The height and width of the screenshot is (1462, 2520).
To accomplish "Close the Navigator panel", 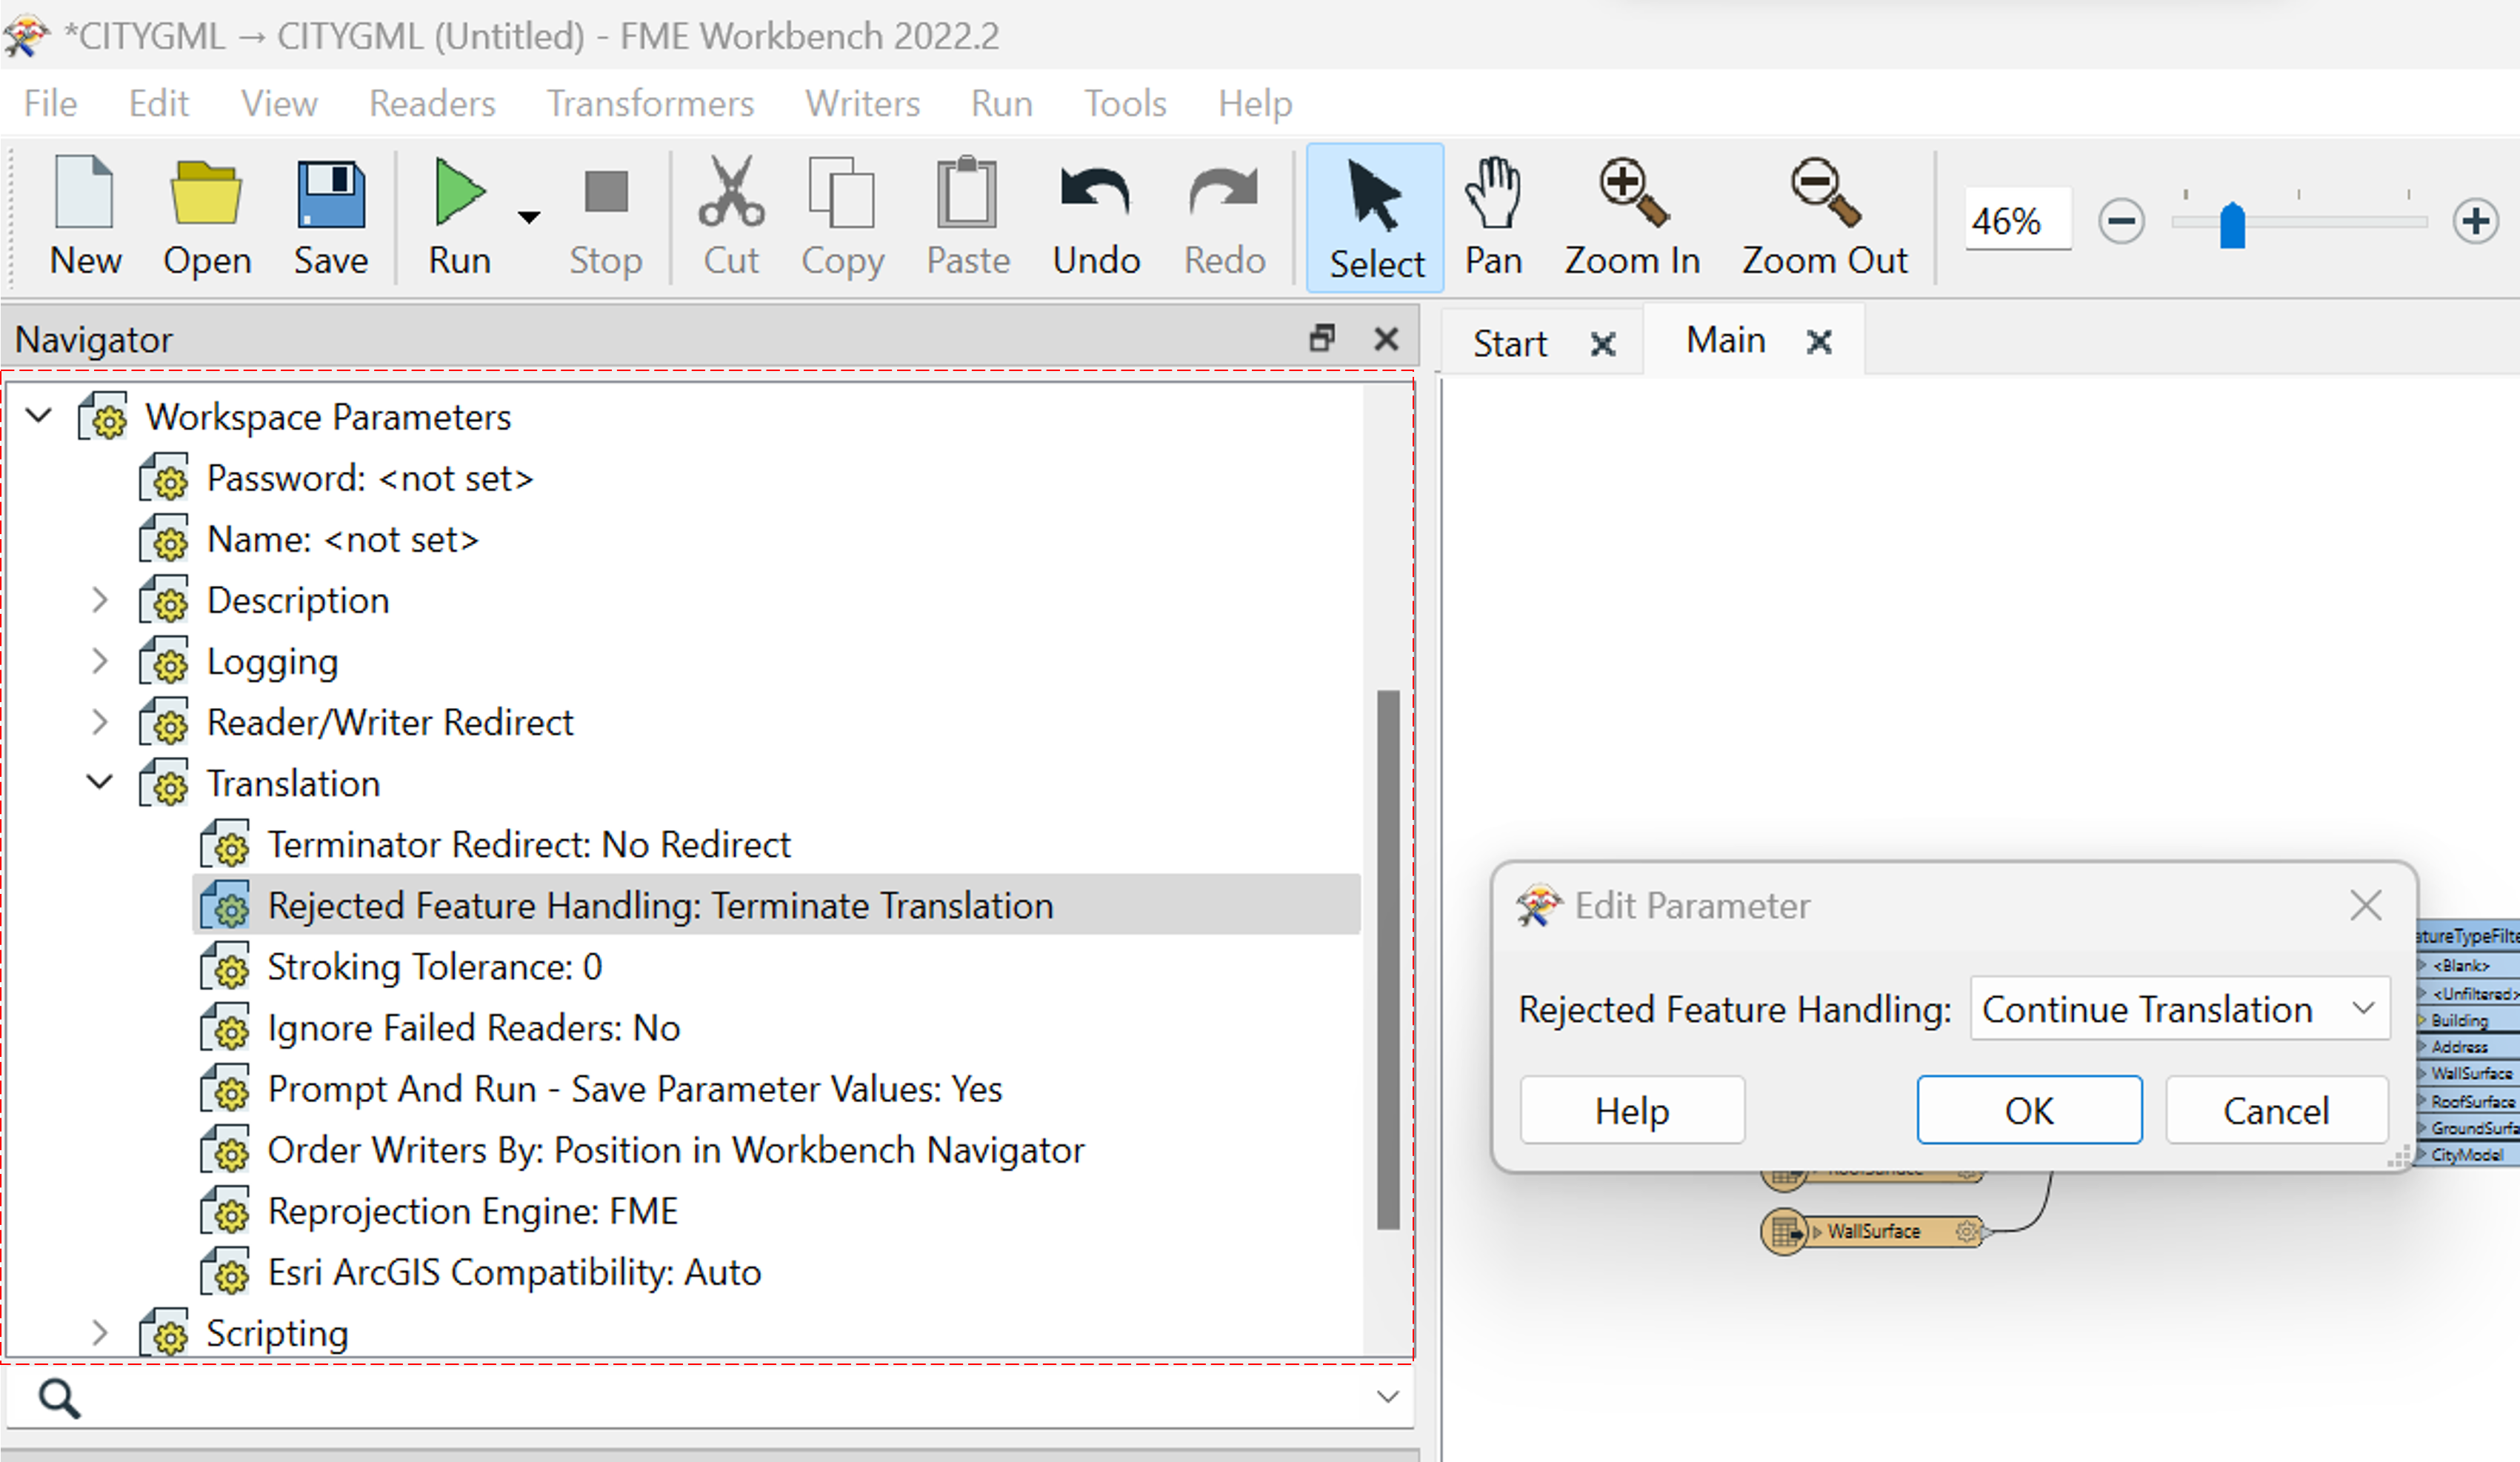I will 1386,339.
